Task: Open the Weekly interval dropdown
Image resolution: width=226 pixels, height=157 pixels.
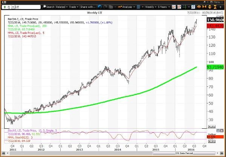Action: tap(151, 7)
